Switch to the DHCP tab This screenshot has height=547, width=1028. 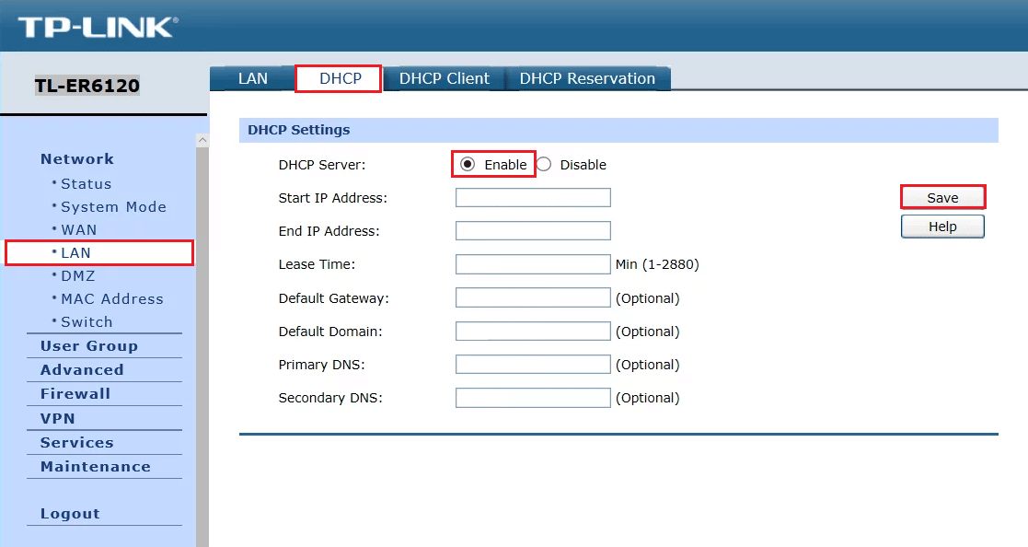[x=340, y=78]
